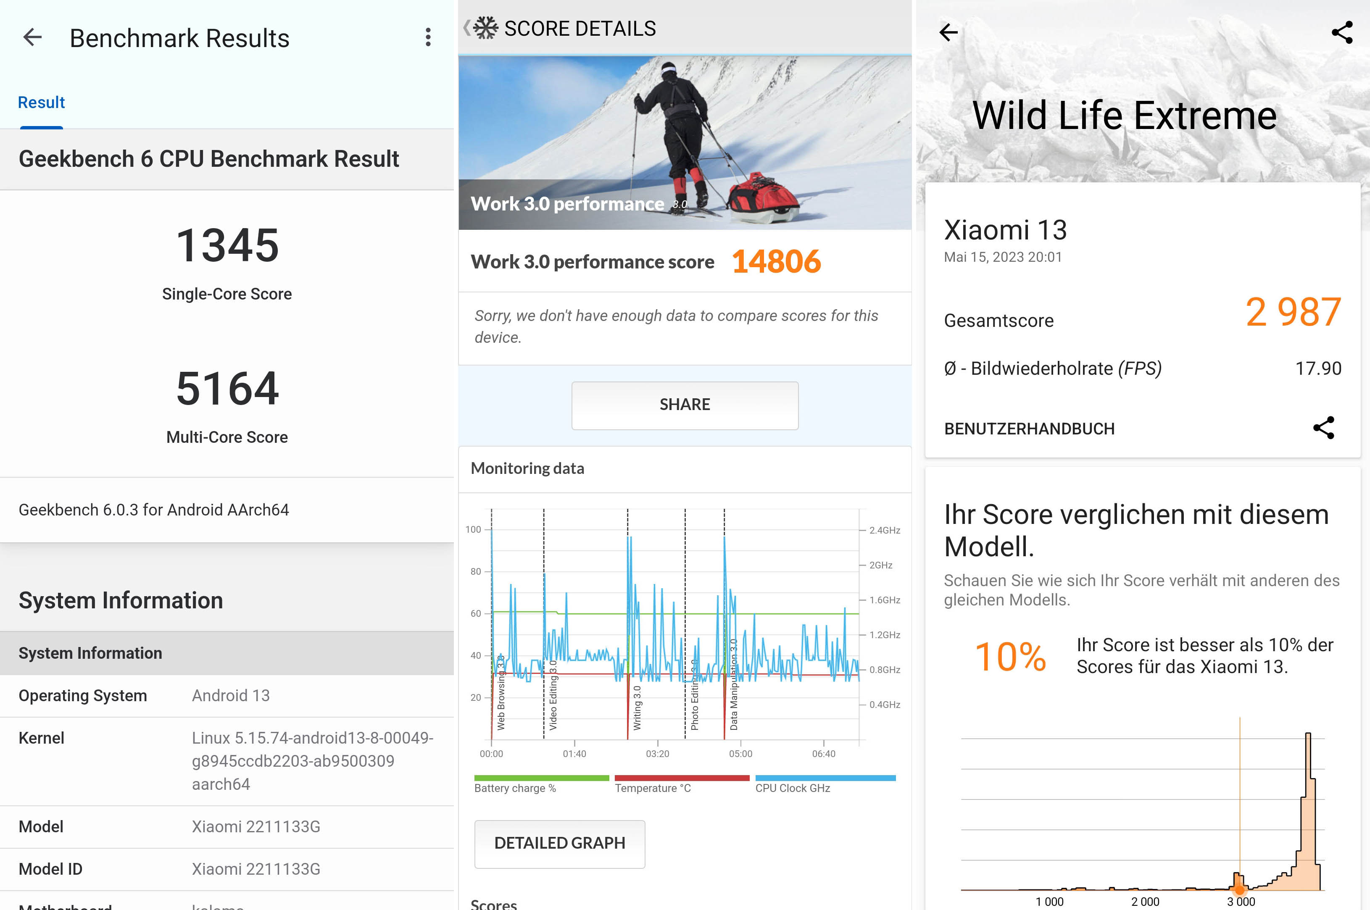
Task: Go back from Benchmark Results screen
Action: click(x=32, y=38)
